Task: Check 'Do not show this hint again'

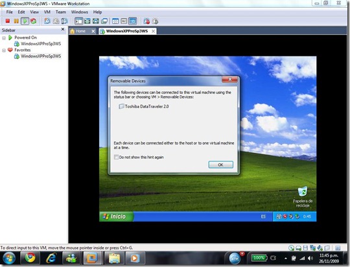Action: coord(116,157)
